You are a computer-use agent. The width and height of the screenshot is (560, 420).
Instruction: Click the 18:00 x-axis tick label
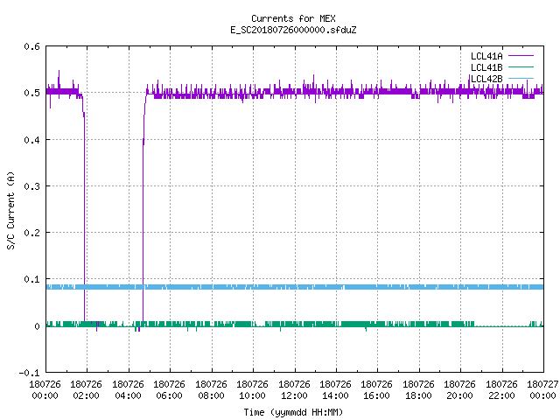tap(418, 395)
